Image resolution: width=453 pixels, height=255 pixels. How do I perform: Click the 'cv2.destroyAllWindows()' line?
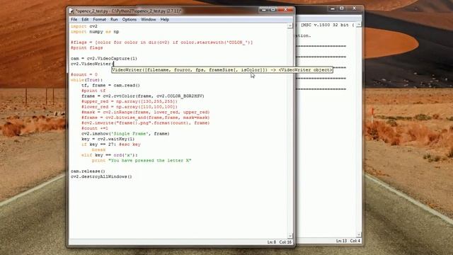pyautogui.click(x=101, y=176)
